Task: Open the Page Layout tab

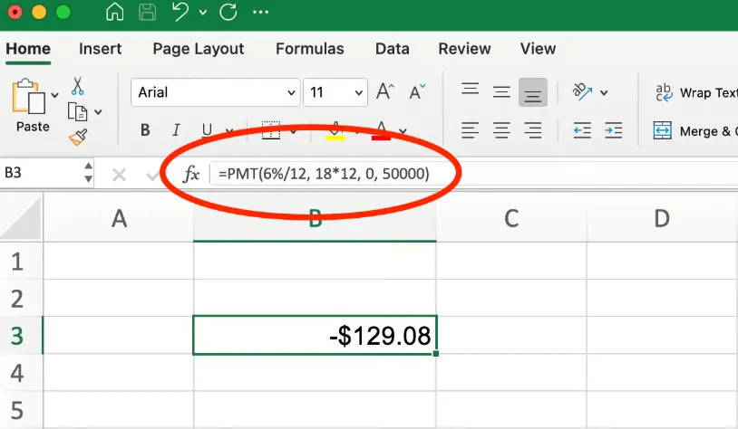Action: tap(199, 49)
